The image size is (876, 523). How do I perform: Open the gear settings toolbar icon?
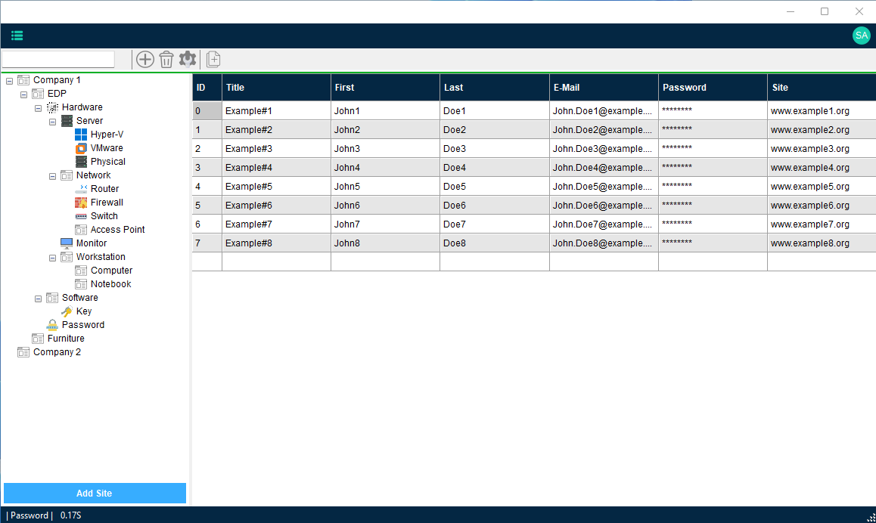pyautogui.click(x=188, y=59)
